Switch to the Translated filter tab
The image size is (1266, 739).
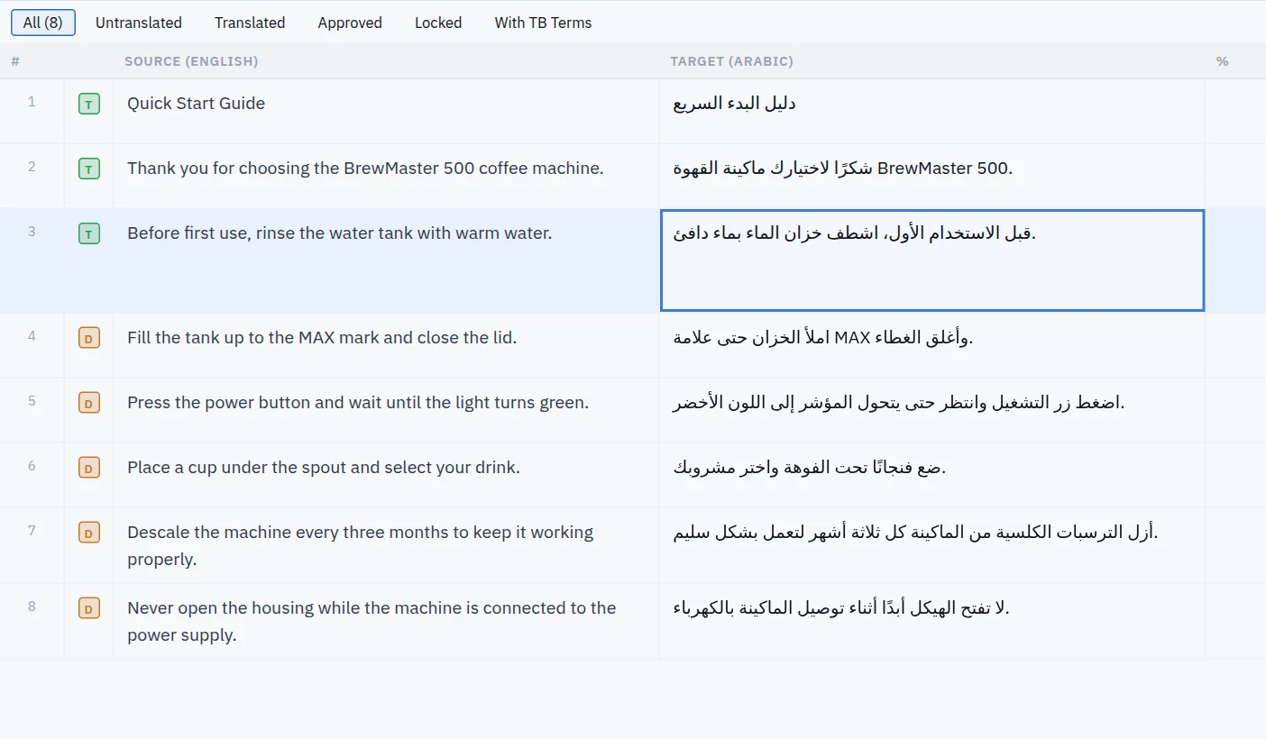250,23
